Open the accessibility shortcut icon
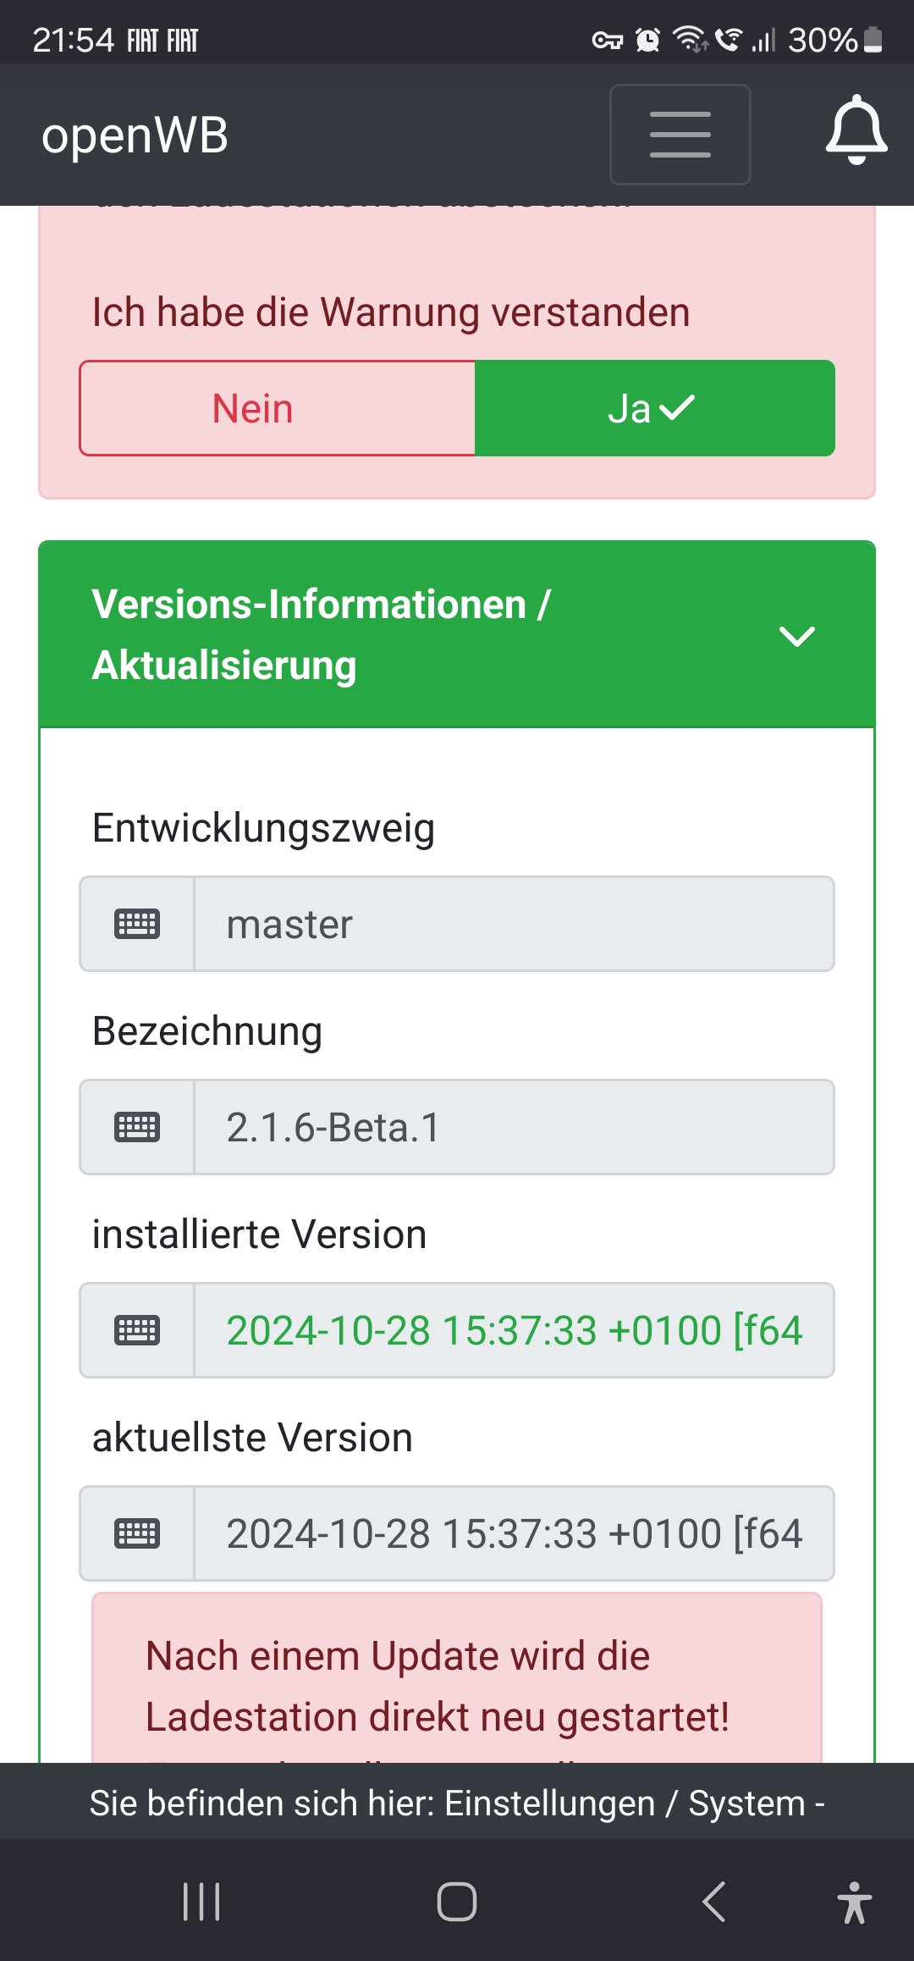The image size is (914, 1961). [x=855, y=1902]
